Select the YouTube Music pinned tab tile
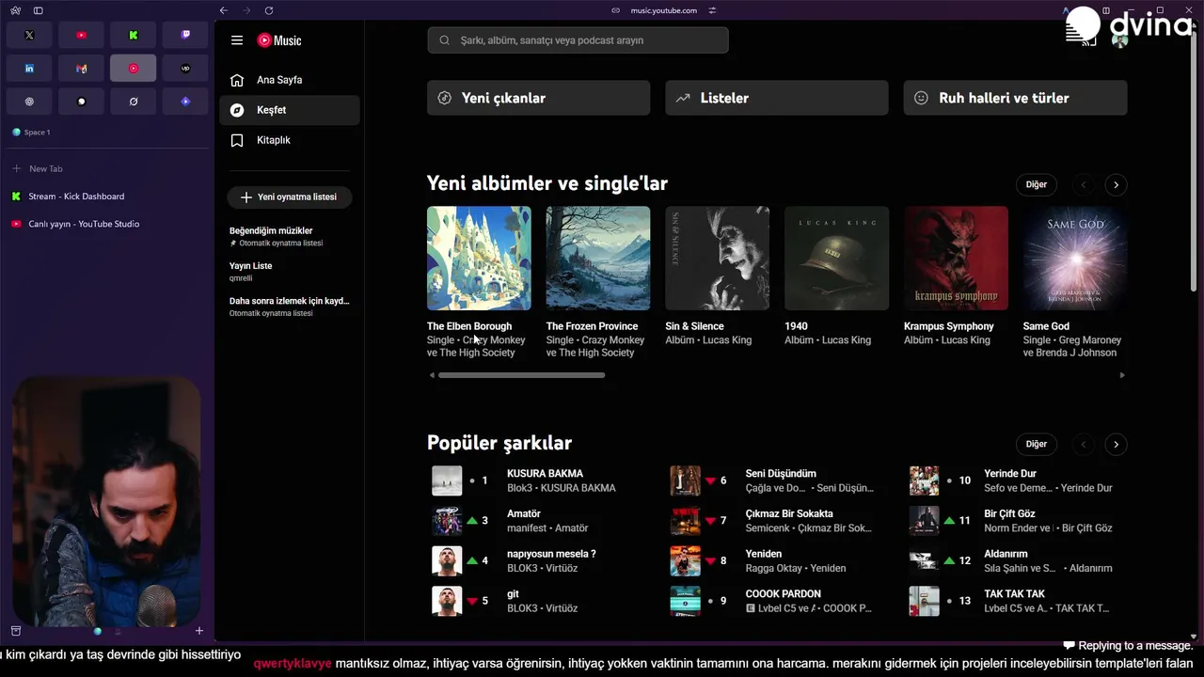Viewport: 1204px width, 677px height. (134, 68)
